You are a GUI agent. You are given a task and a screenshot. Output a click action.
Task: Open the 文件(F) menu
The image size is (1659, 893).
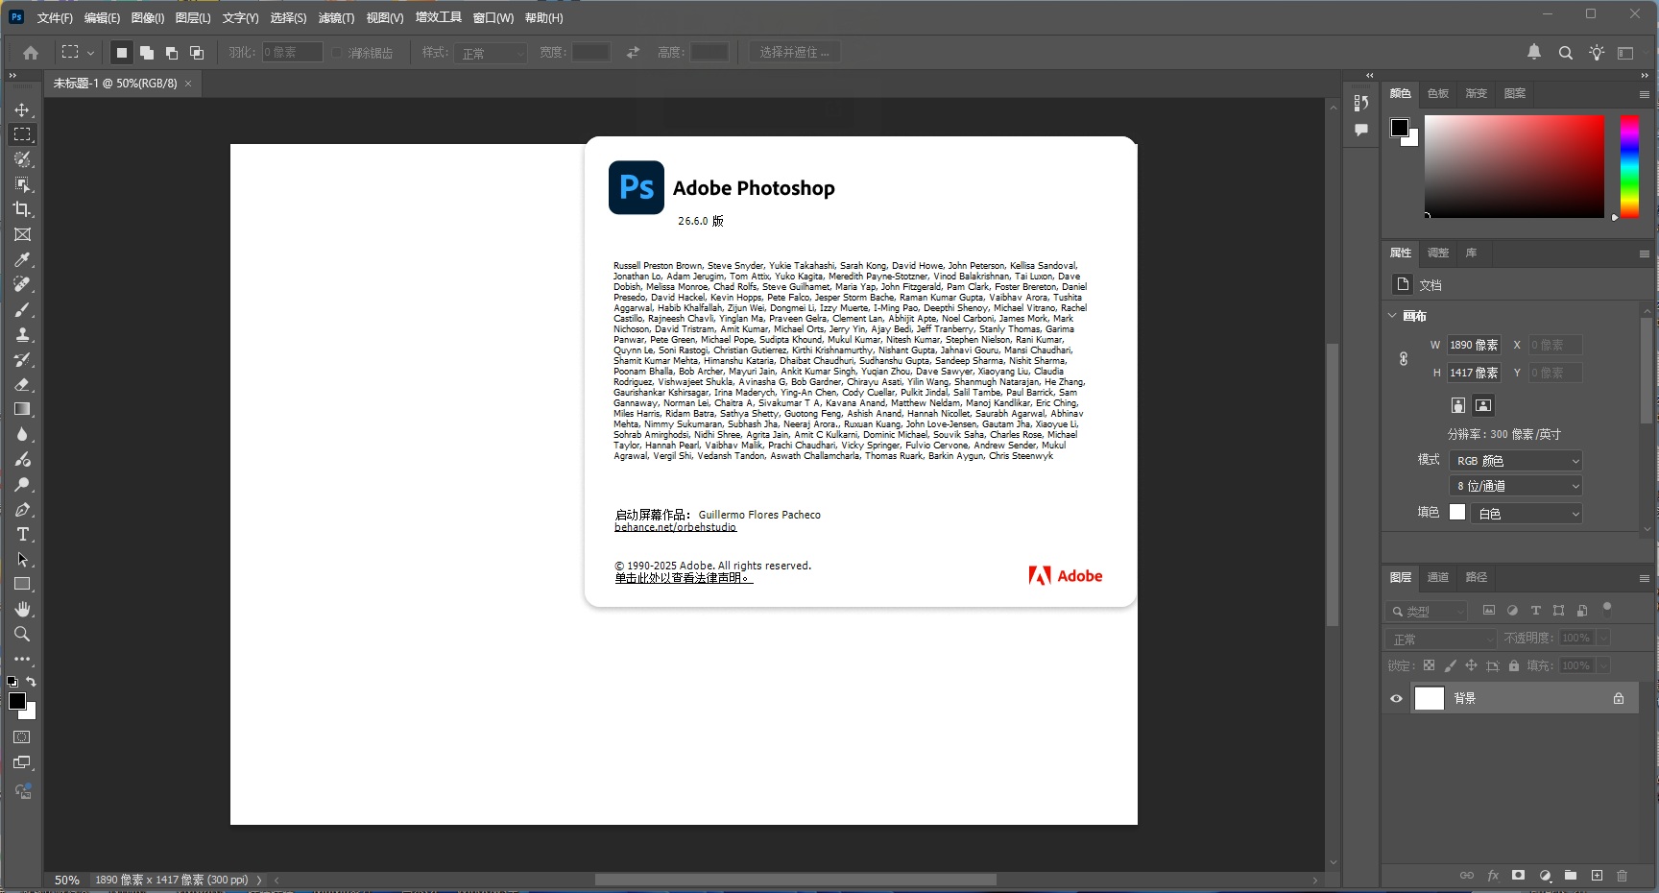55,17
